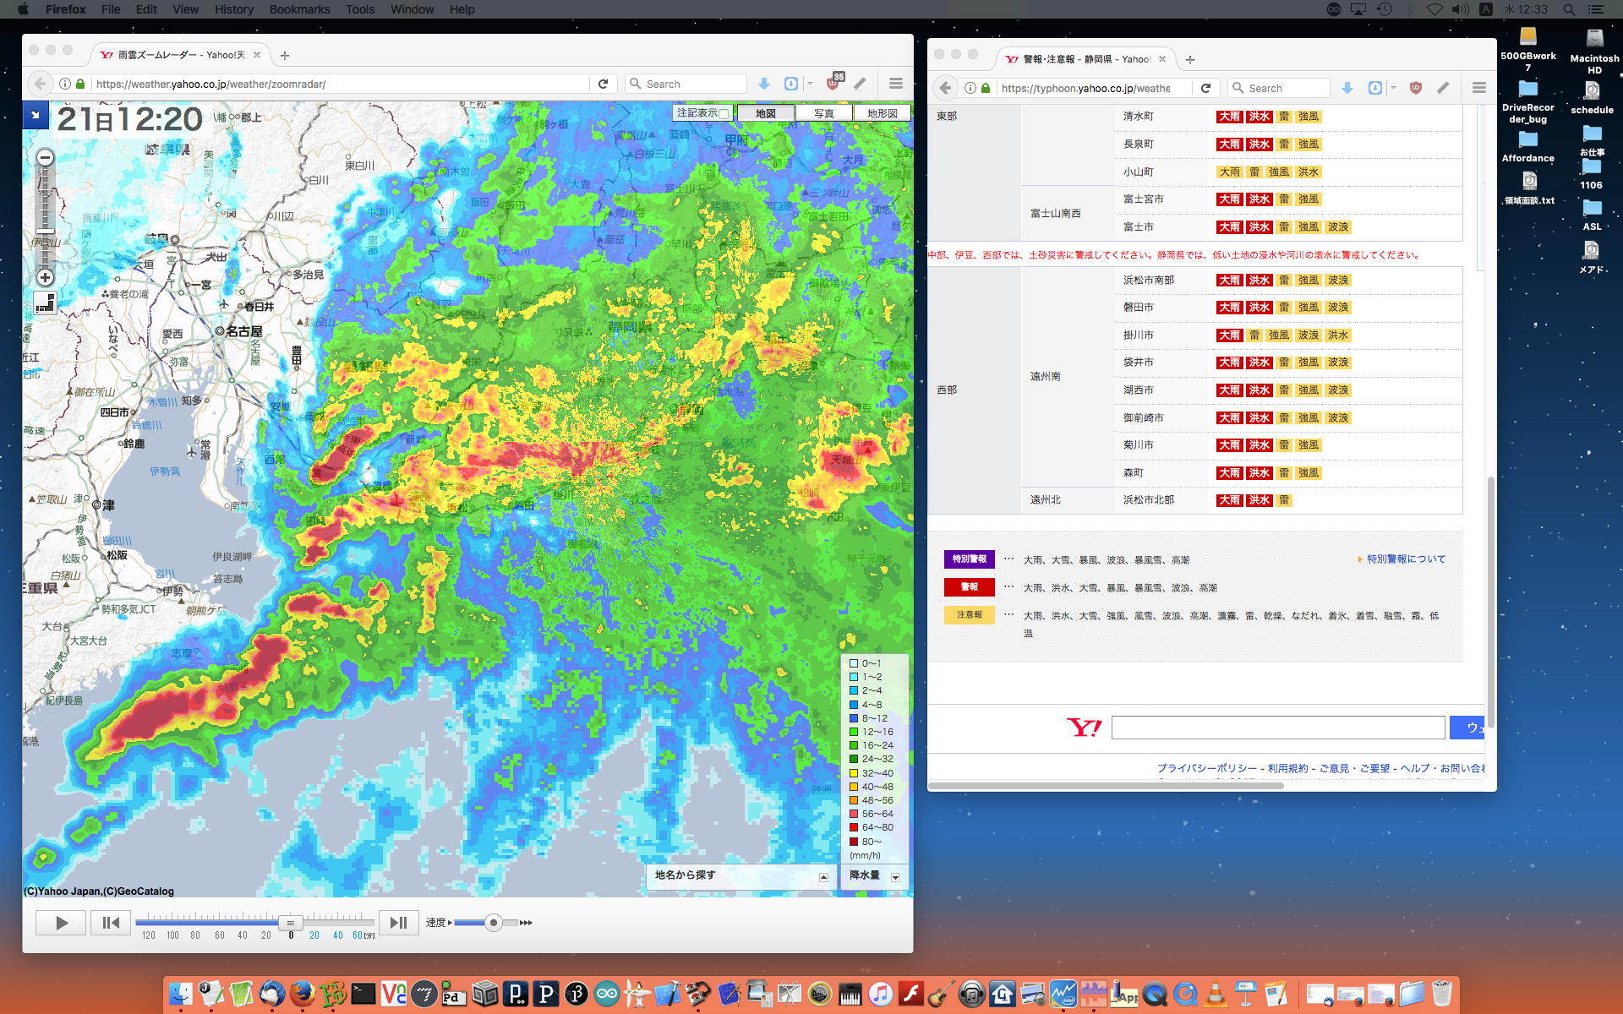Adjust the 速度 playback speed slider
Screen dimensions: 1623x1014
[x=494, y=923]
